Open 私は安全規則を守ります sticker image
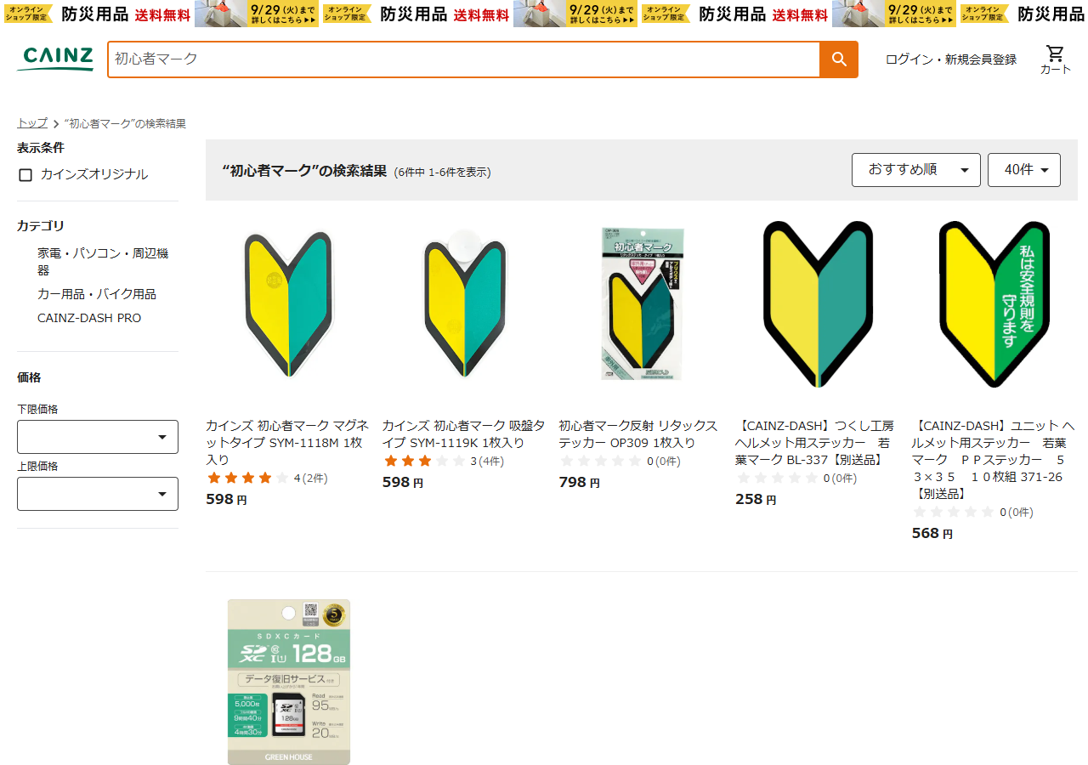This screenshot has height=765, width=1088. click(994, 304)
